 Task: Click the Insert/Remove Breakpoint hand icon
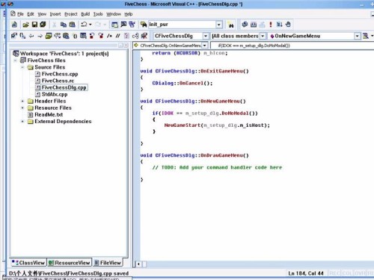[288, 25]
